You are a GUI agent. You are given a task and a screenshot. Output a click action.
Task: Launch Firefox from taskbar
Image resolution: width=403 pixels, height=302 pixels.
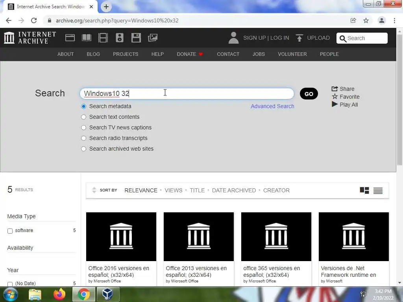click(59, 294)
